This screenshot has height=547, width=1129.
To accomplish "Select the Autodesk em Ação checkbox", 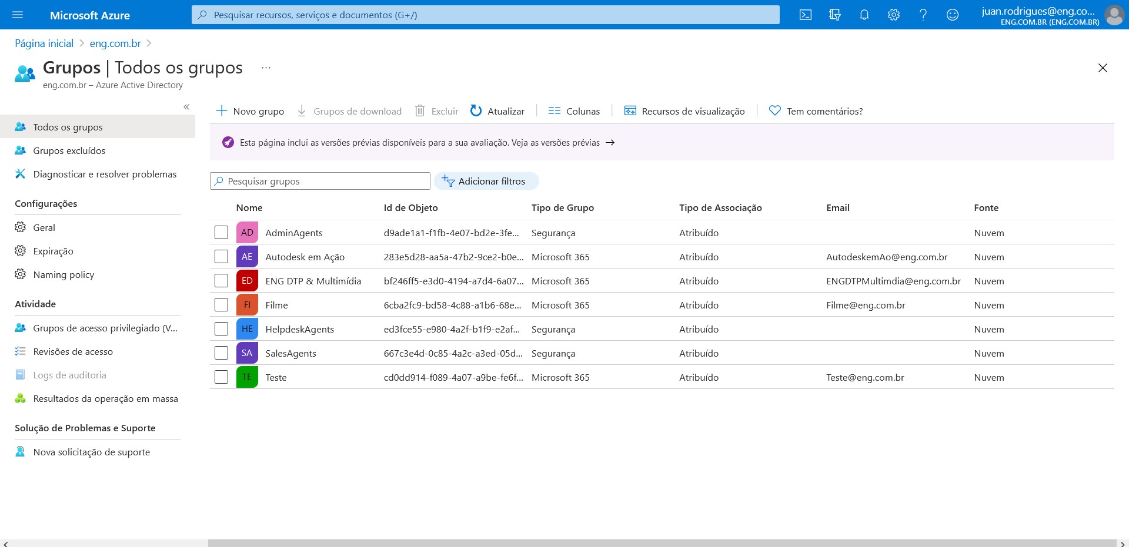I will point(221,257).
